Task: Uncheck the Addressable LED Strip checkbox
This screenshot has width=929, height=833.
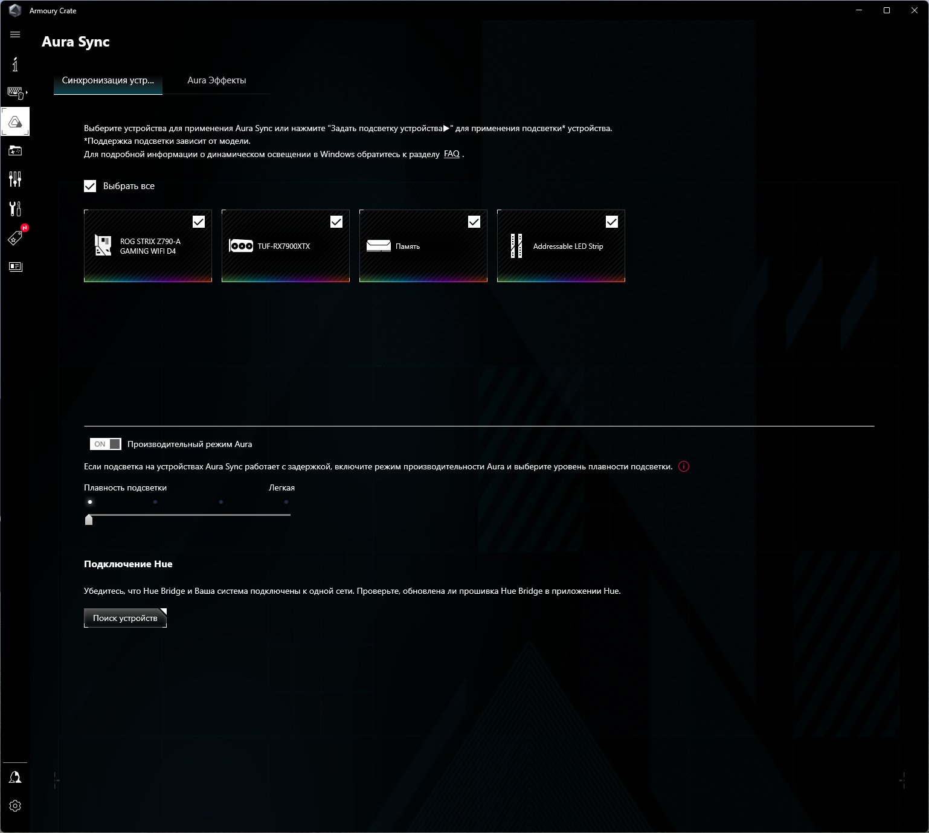Action: (x=612, y=222)
